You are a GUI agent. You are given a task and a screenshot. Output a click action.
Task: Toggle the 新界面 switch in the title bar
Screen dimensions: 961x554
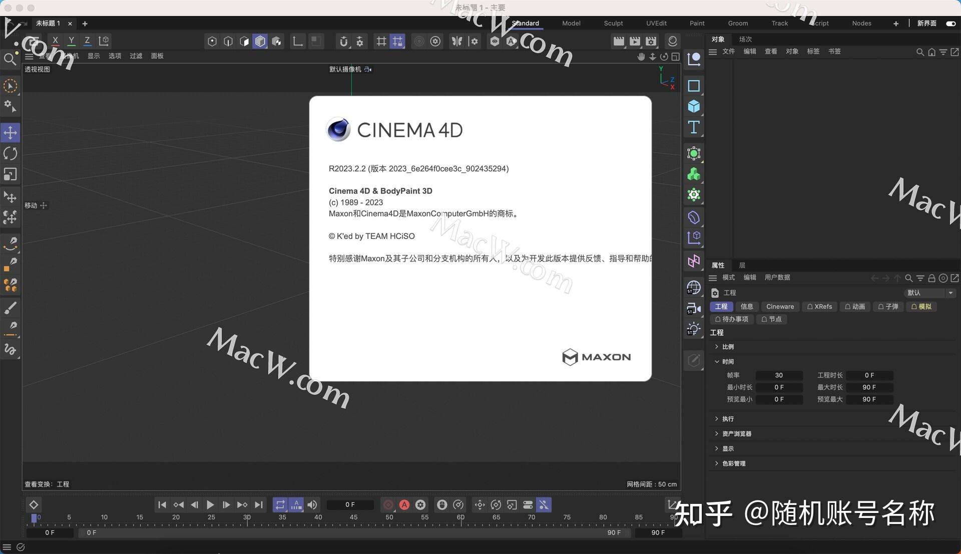[x=949, y=24]
